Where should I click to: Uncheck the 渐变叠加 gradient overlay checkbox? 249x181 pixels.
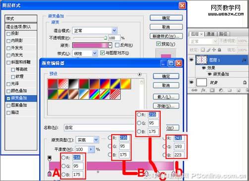(x=8, y=98)
